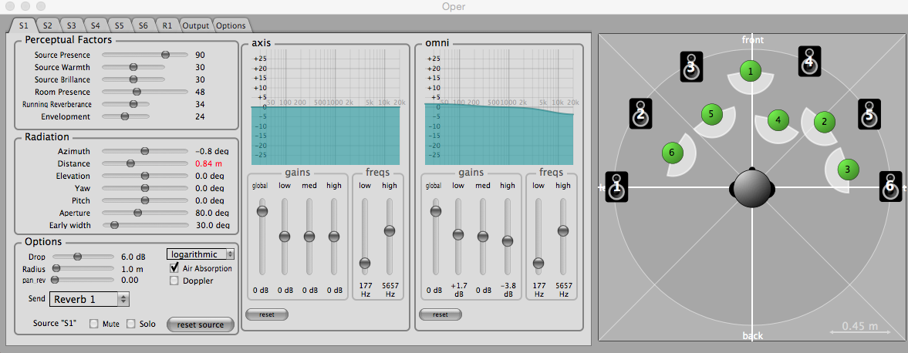
Task: Click loudspeaker 6 icon at far right
Action: 890,187
